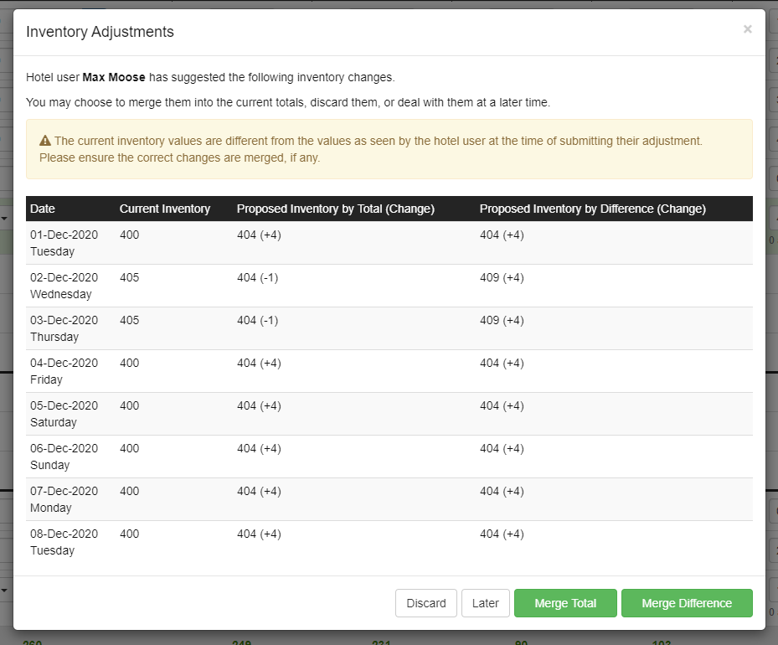The width and height of the screenshot is (778, 645).
Task: Click the Current Inventory column header
Action: pyautogui.click(x=165, y=209)
